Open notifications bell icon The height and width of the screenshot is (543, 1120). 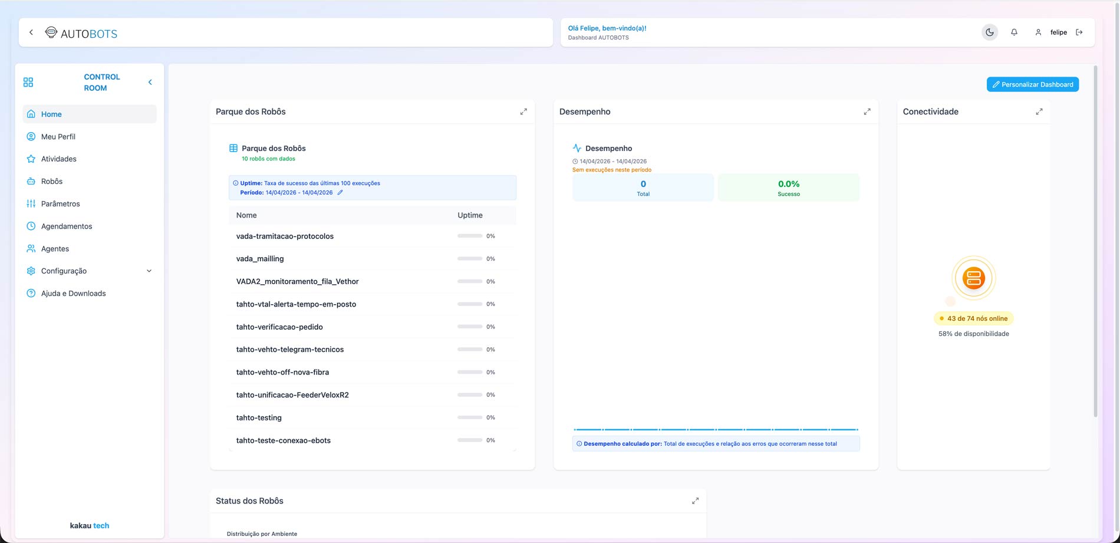coord(1014,32)
